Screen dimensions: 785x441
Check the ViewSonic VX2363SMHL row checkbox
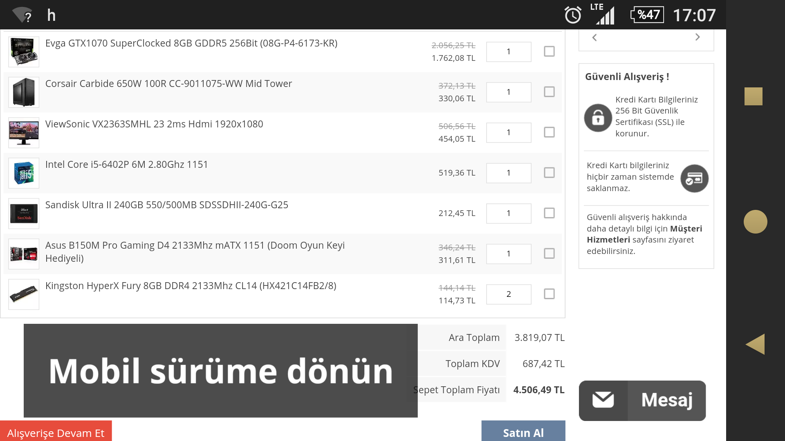click(x=549, y=132)
